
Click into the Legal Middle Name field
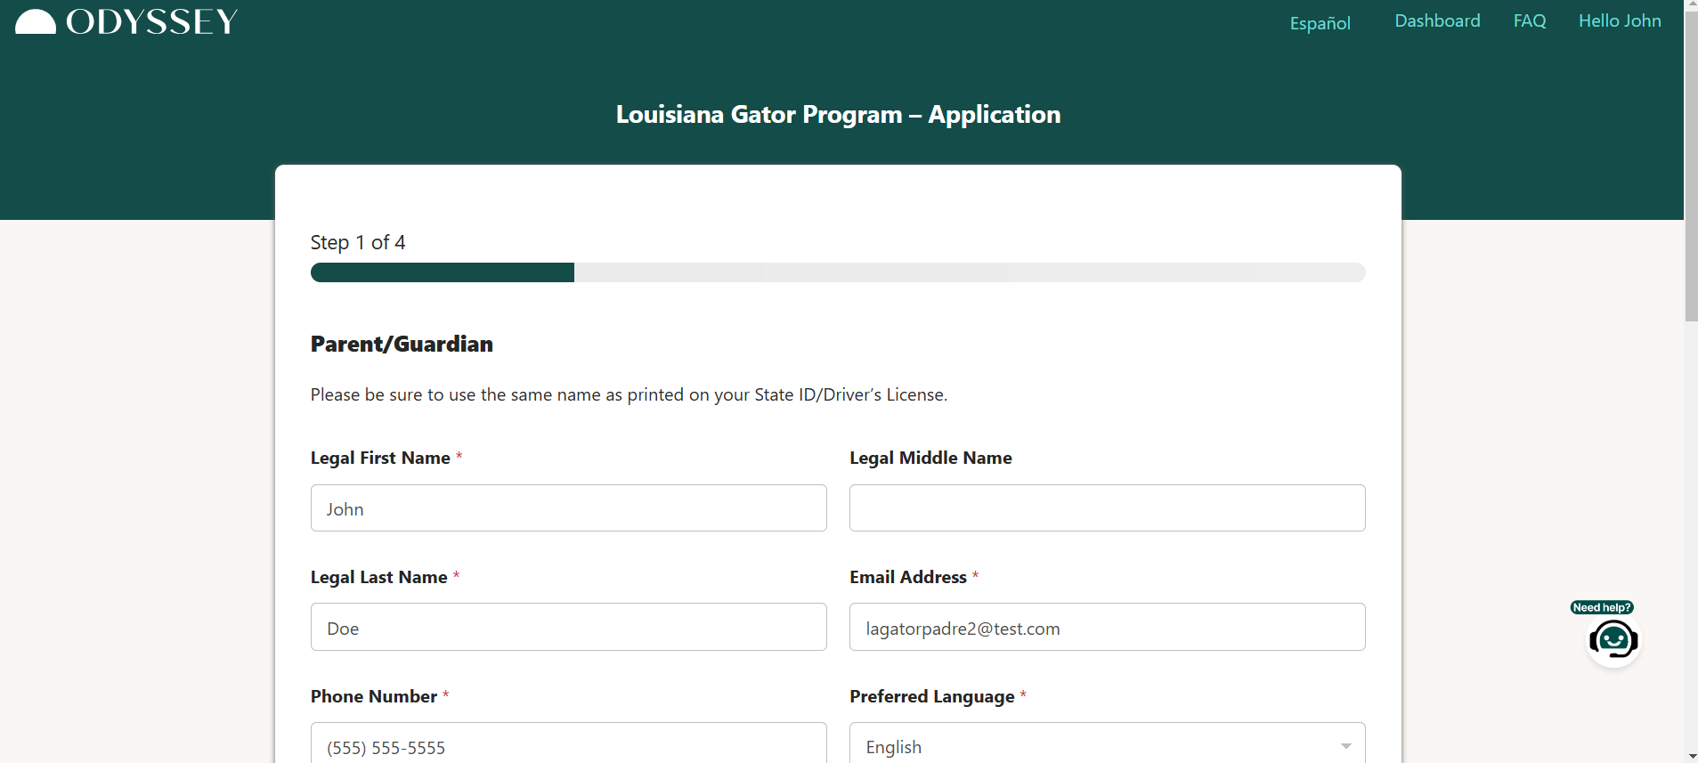tap(1107, 508)
